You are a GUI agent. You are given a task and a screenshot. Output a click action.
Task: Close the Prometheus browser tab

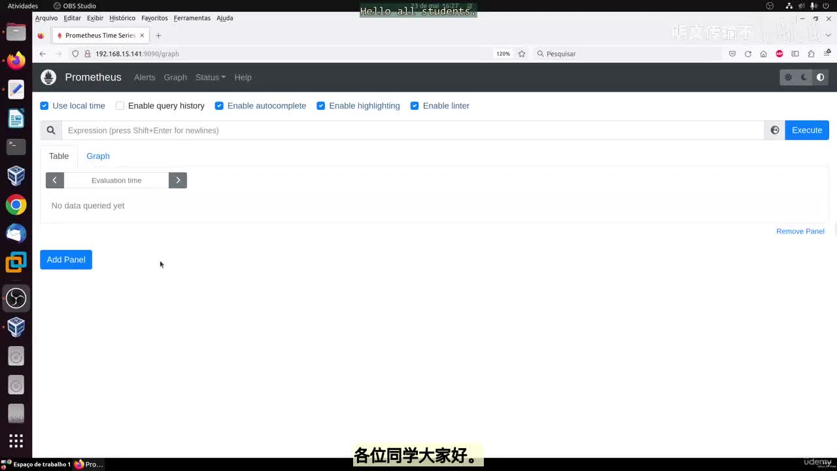pyautogui.click(x=142, y=35)
